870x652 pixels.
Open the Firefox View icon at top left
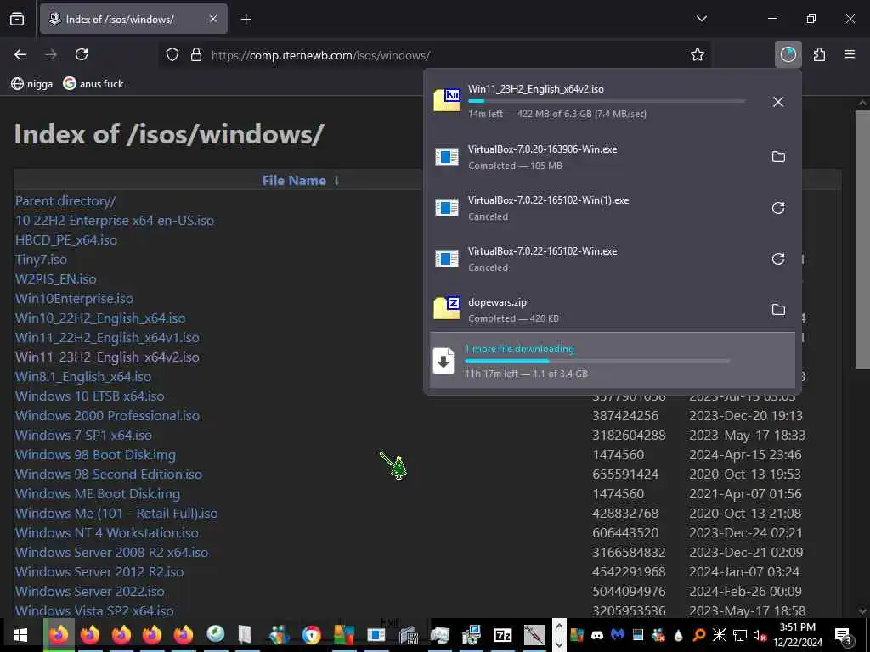(17, 20)
